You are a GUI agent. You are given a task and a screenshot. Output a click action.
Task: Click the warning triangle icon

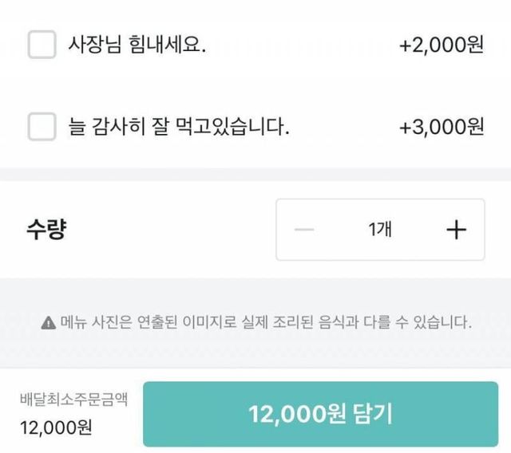click(48, 323)
